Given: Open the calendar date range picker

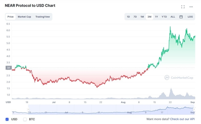Looking at the screenshot, I should click(181, 17).
